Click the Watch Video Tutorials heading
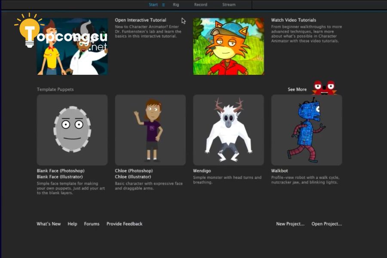The image size is (387, 258). 293,20
